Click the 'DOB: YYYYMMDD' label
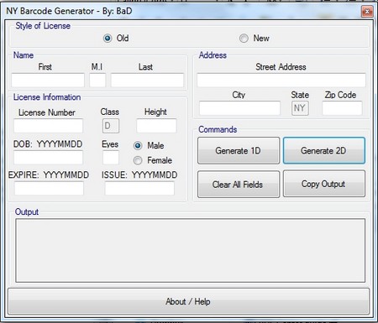Viewport: 378px width, 323px height. tap(48, 144)
